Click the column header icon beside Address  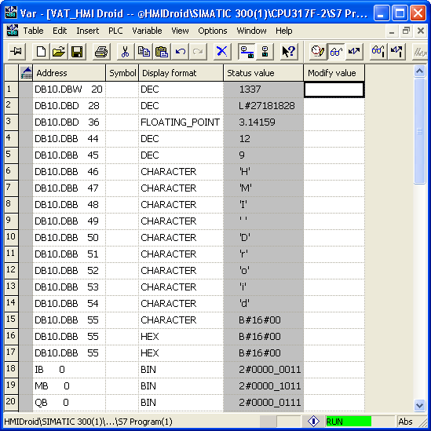26,73
